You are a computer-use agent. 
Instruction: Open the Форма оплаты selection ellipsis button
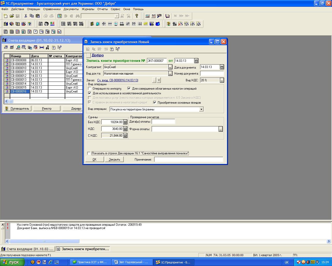(x=221, y=129)
